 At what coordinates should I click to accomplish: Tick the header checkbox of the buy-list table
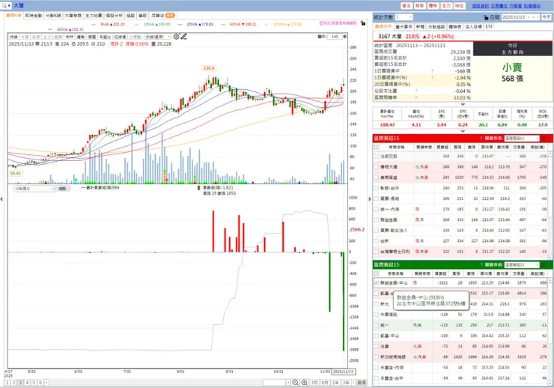[x=377, y=147]
